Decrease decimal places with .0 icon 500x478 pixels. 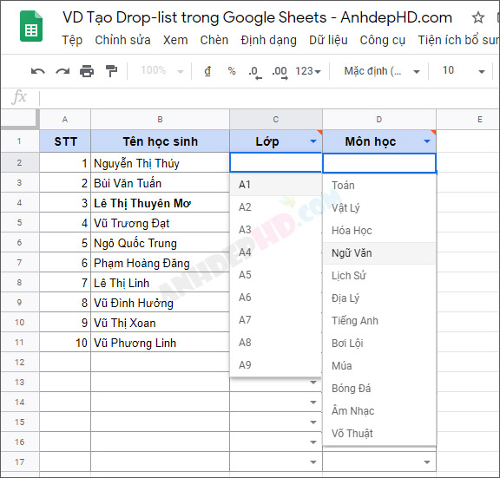(x=255, y=72)
